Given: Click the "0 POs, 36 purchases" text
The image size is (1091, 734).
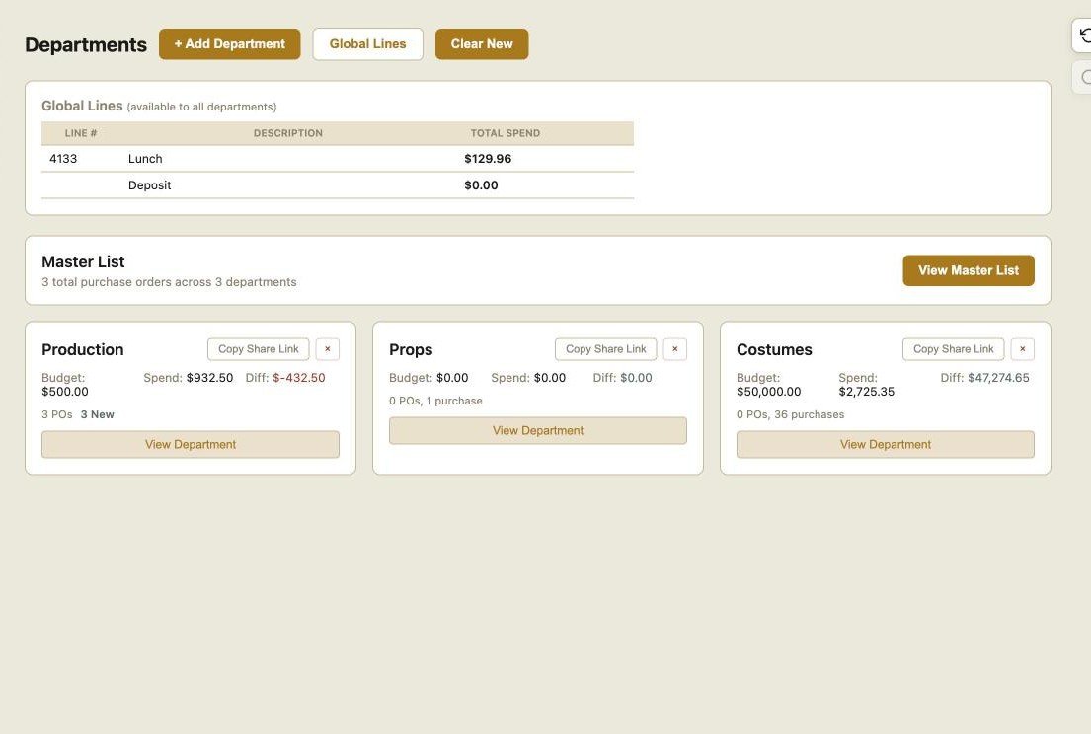Looking at the screenshot, I should pyautogui.click(x=791, y=414).
